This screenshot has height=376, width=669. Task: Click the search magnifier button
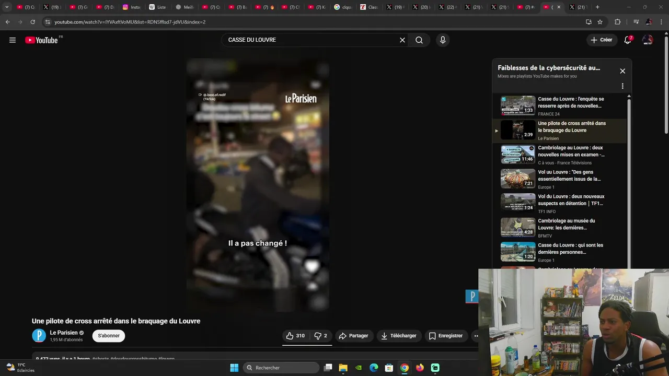[x=419, y=40]
